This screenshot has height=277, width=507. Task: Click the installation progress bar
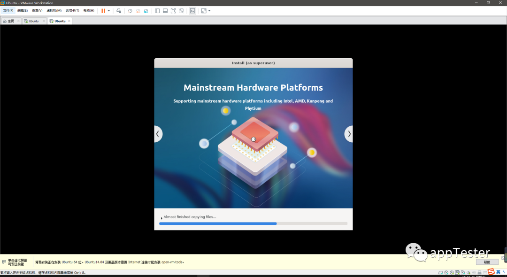click(253, 223)
